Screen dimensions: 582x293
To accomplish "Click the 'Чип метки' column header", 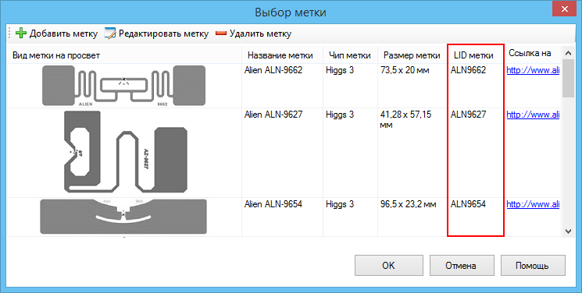I will coord(350,55).
